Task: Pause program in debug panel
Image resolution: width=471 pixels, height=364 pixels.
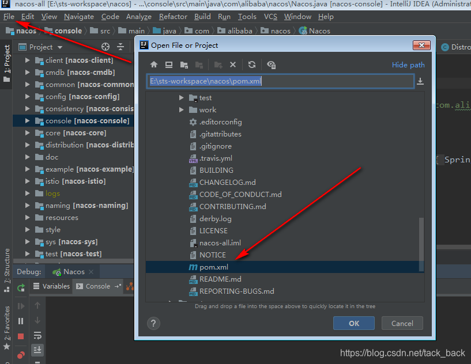Action: [21, 321]
